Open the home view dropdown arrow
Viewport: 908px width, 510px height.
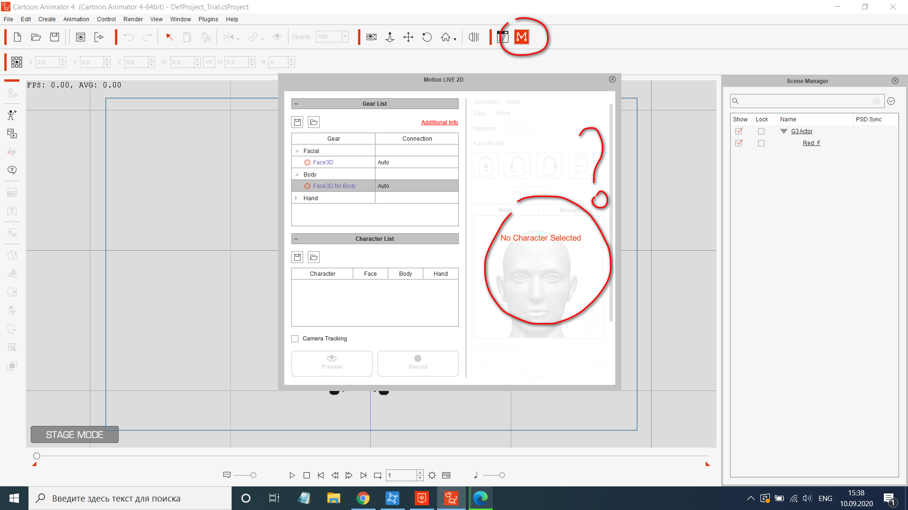tap(455, 39)
